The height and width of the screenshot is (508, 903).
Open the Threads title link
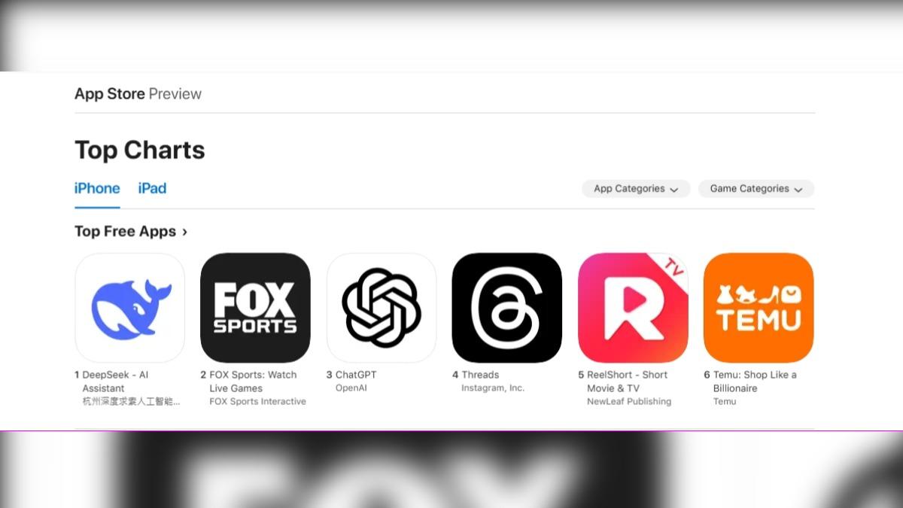(480, 375)
